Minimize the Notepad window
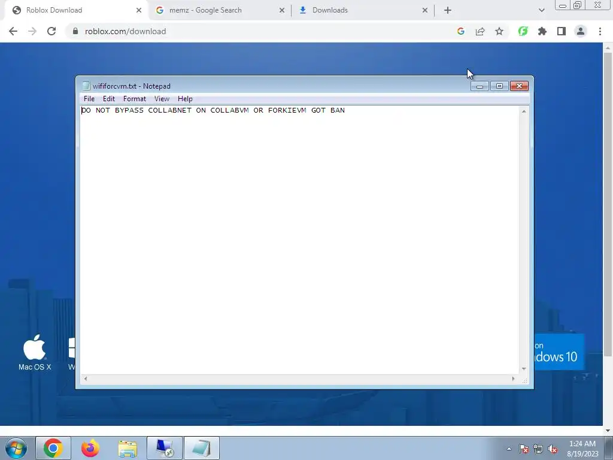The image size is (613, 460). click(480, 86)
